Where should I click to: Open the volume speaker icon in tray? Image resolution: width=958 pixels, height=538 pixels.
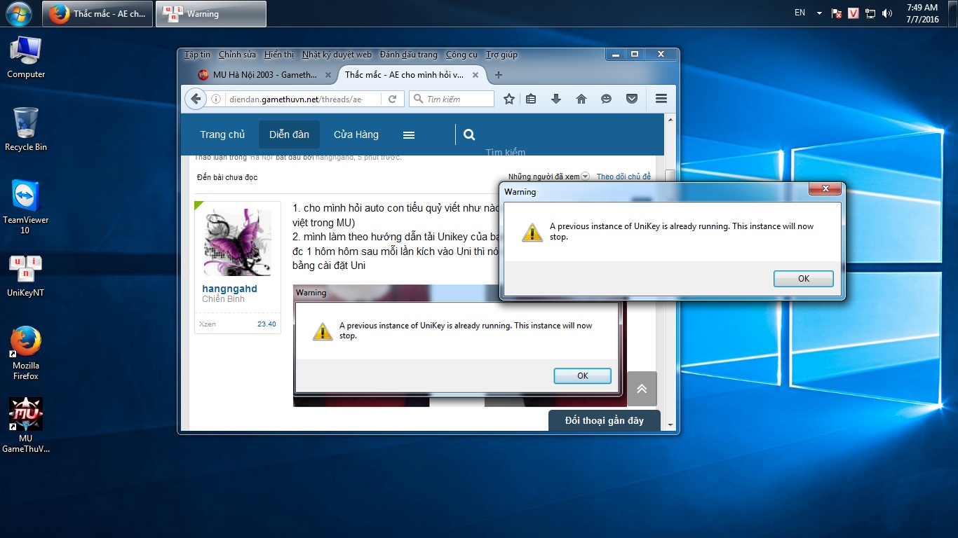[x=887, y=13]
